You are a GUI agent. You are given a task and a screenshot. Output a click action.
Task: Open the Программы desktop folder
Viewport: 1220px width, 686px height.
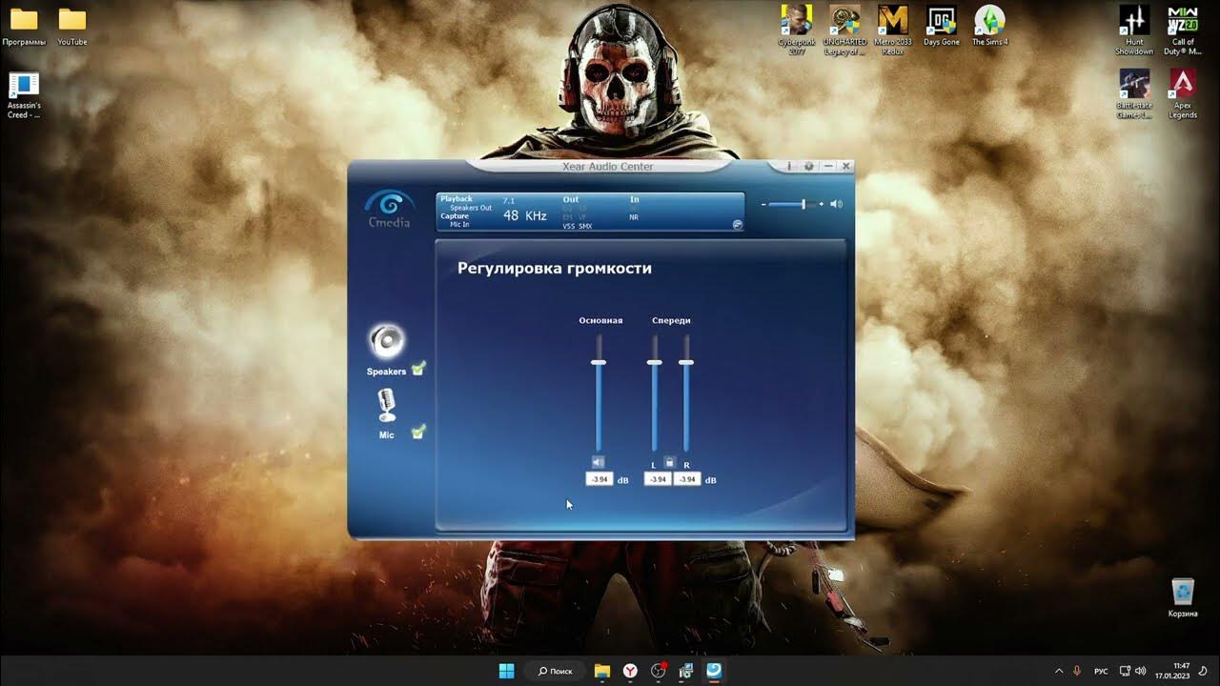(24, 27)
